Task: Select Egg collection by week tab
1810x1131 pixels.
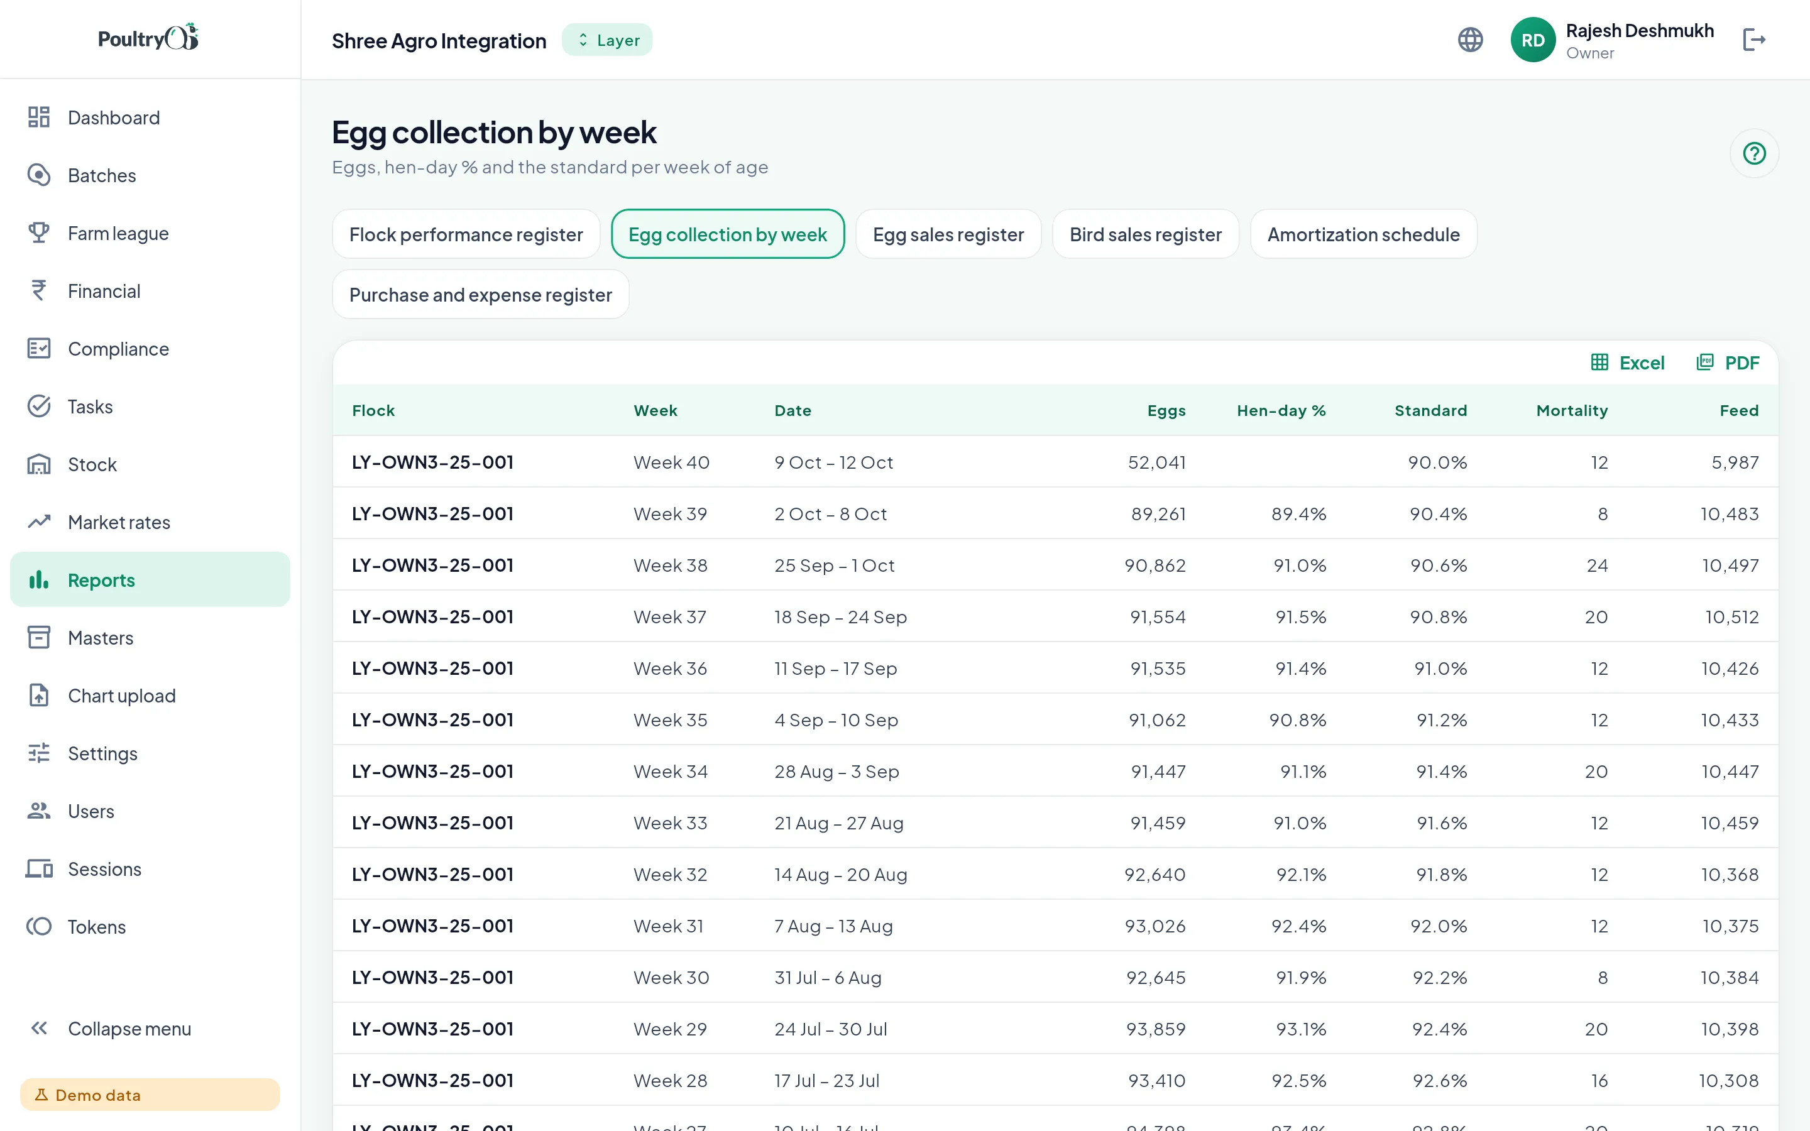Action: [x=728, y=234]
